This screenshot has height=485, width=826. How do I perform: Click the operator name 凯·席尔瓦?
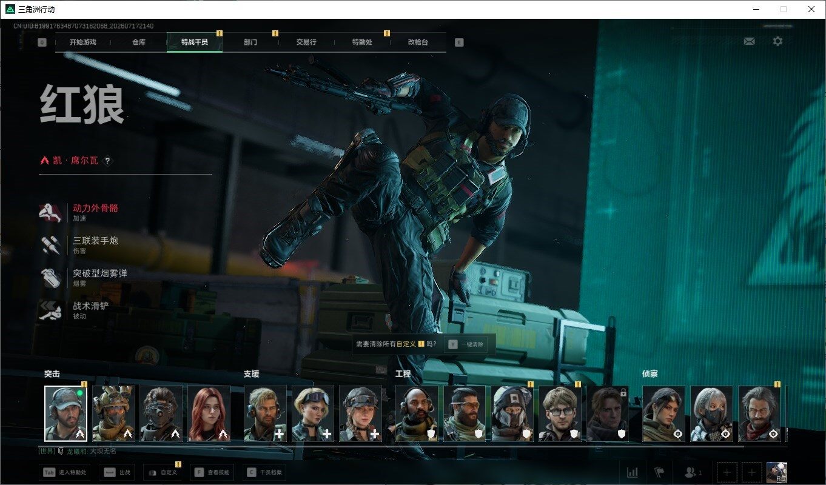click(x=75, y=161)
